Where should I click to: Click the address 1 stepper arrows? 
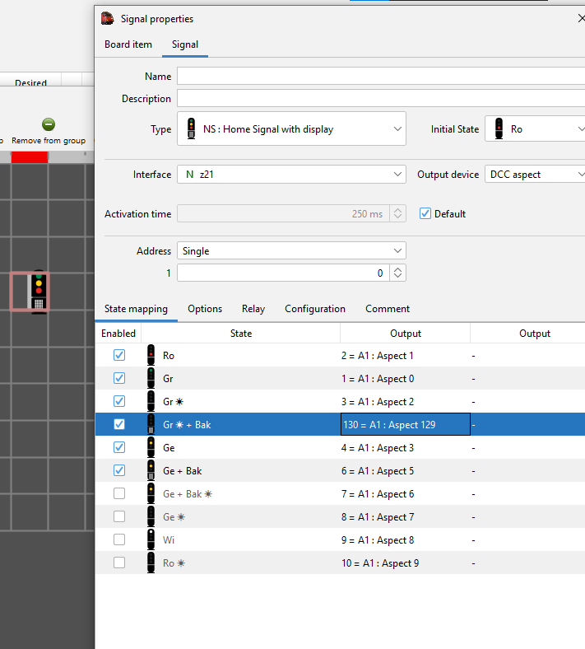click(x=398, y=273)
